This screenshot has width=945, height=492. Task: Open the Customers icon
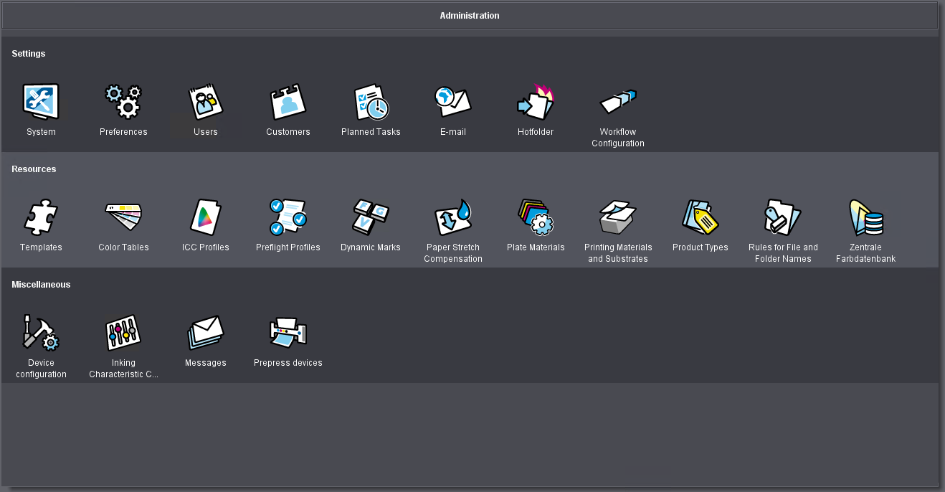pos(288,102)
